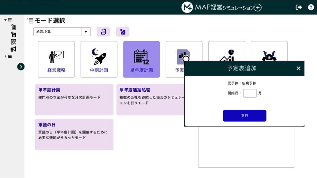This screenshot has width=317, height=178.
Task: Select the 中期計画 mode tile
Action: click(x=99, y=59)
